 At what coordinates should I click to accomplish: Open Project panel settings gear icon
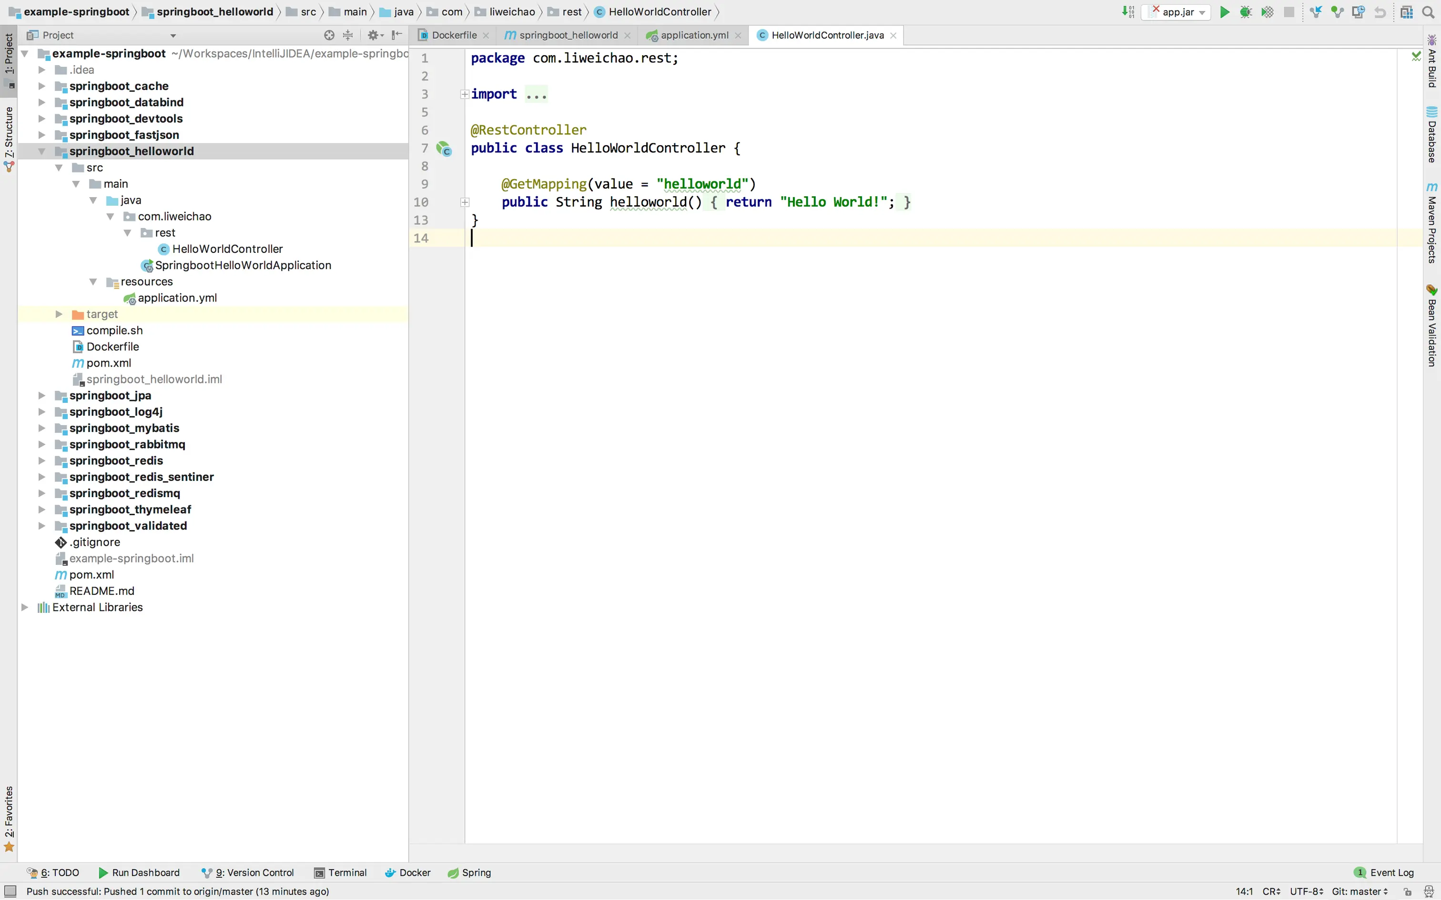tap(373, 35)
